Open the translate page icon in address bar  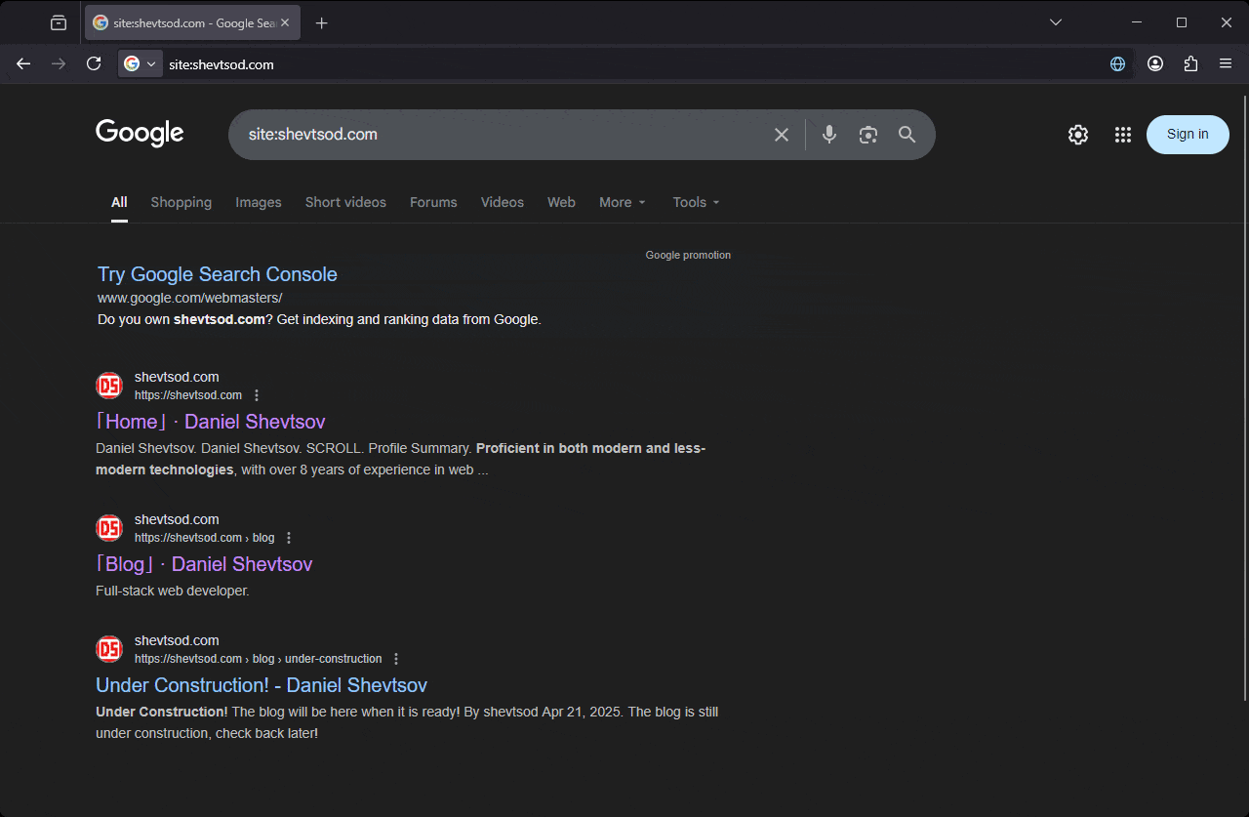point(1118,63)
